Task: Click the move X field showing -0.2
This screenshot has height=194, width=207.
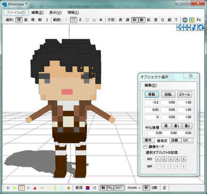Action: click(152, 102)
